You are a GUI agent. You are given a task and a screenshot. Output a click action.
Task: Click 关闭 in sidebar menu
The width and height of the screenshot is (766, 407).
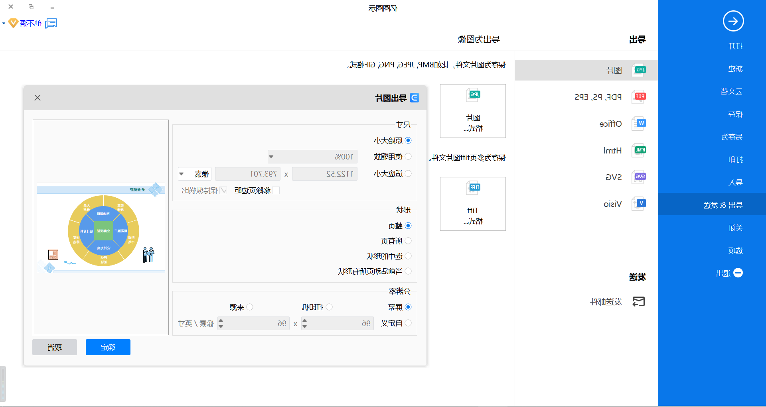735,228
